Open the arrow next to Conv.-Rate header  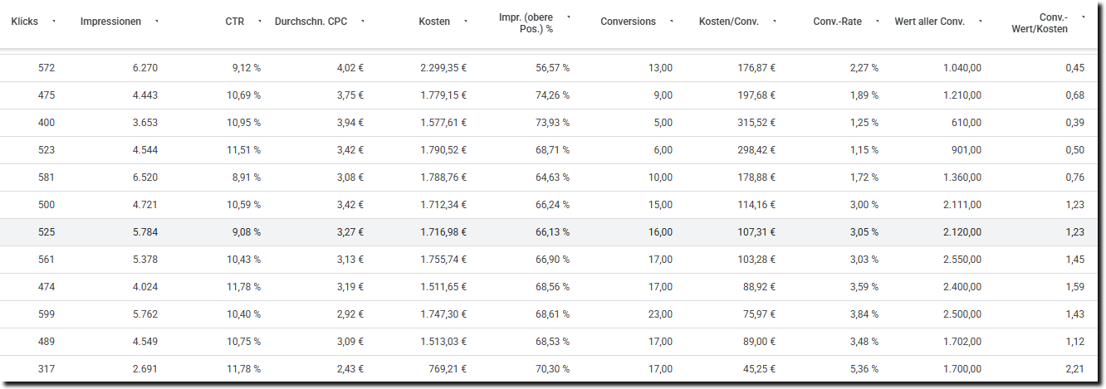click(x=878, y=22)
